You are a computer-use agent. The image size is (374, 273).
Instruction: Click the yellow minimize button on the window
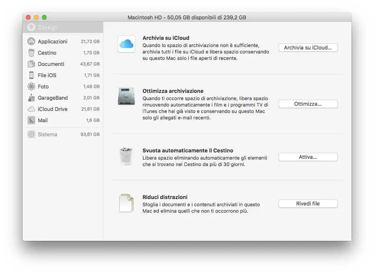35,17
